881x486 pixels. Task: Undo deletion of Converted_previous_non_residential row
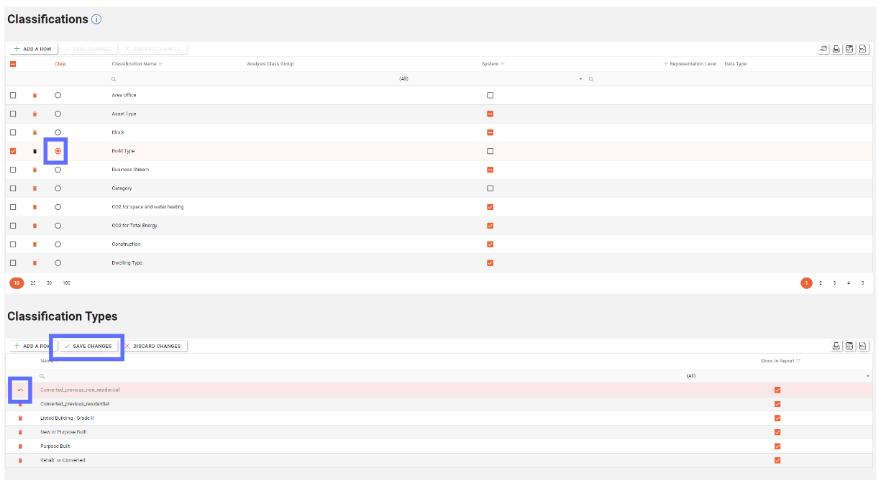20,390
